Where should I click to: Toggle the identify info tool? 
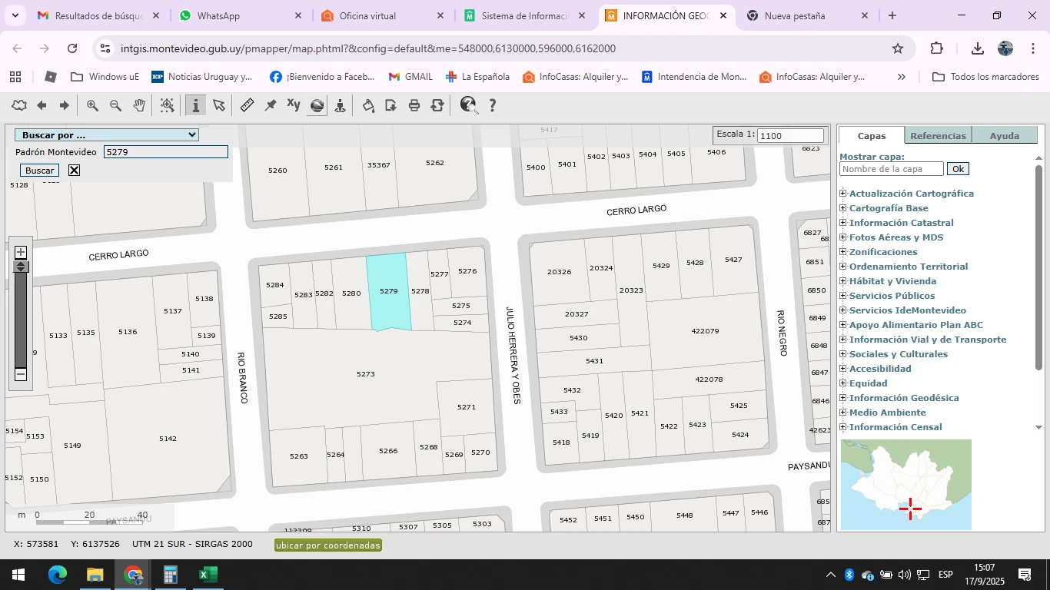click(195, 105)
